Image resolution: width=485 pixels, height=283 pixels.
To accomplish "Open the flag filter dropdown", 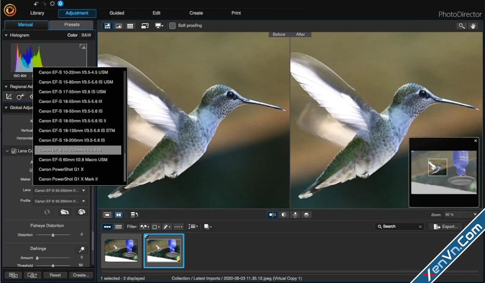I will pyautogui.click(x=144, y=226).
